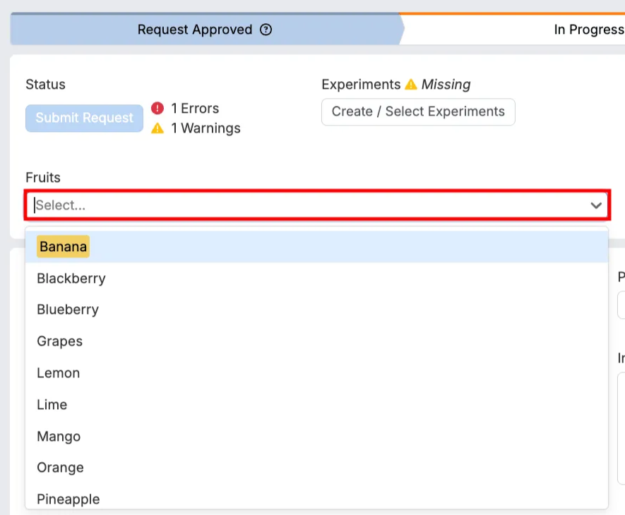Viewport: 625px width, 515px height.
Task: Pick Blueberry in the Fruits list
Action: (x=68, y=310)
